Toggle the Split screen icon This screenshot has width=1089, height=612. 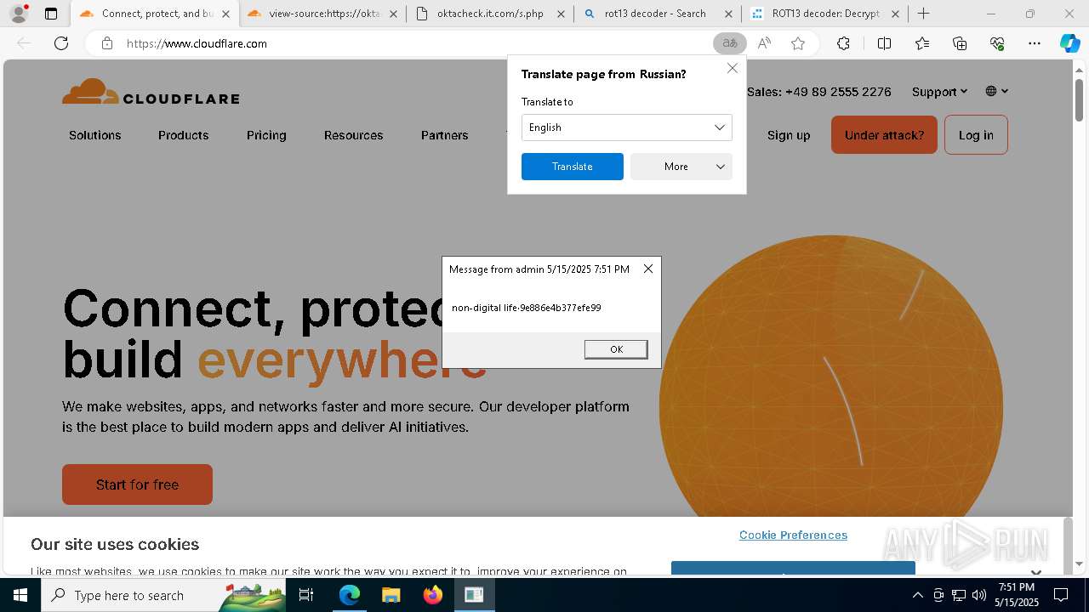(884, 43)
